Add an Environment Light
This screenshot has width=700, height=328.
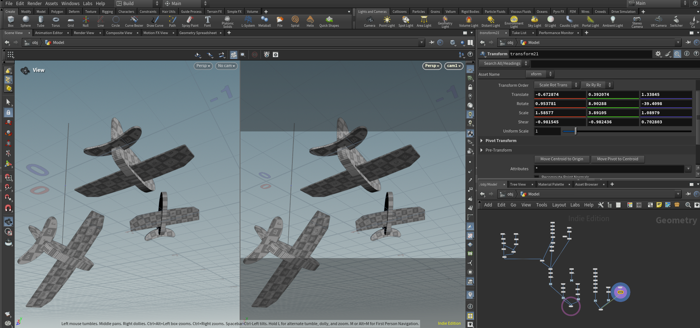[514, 22]
